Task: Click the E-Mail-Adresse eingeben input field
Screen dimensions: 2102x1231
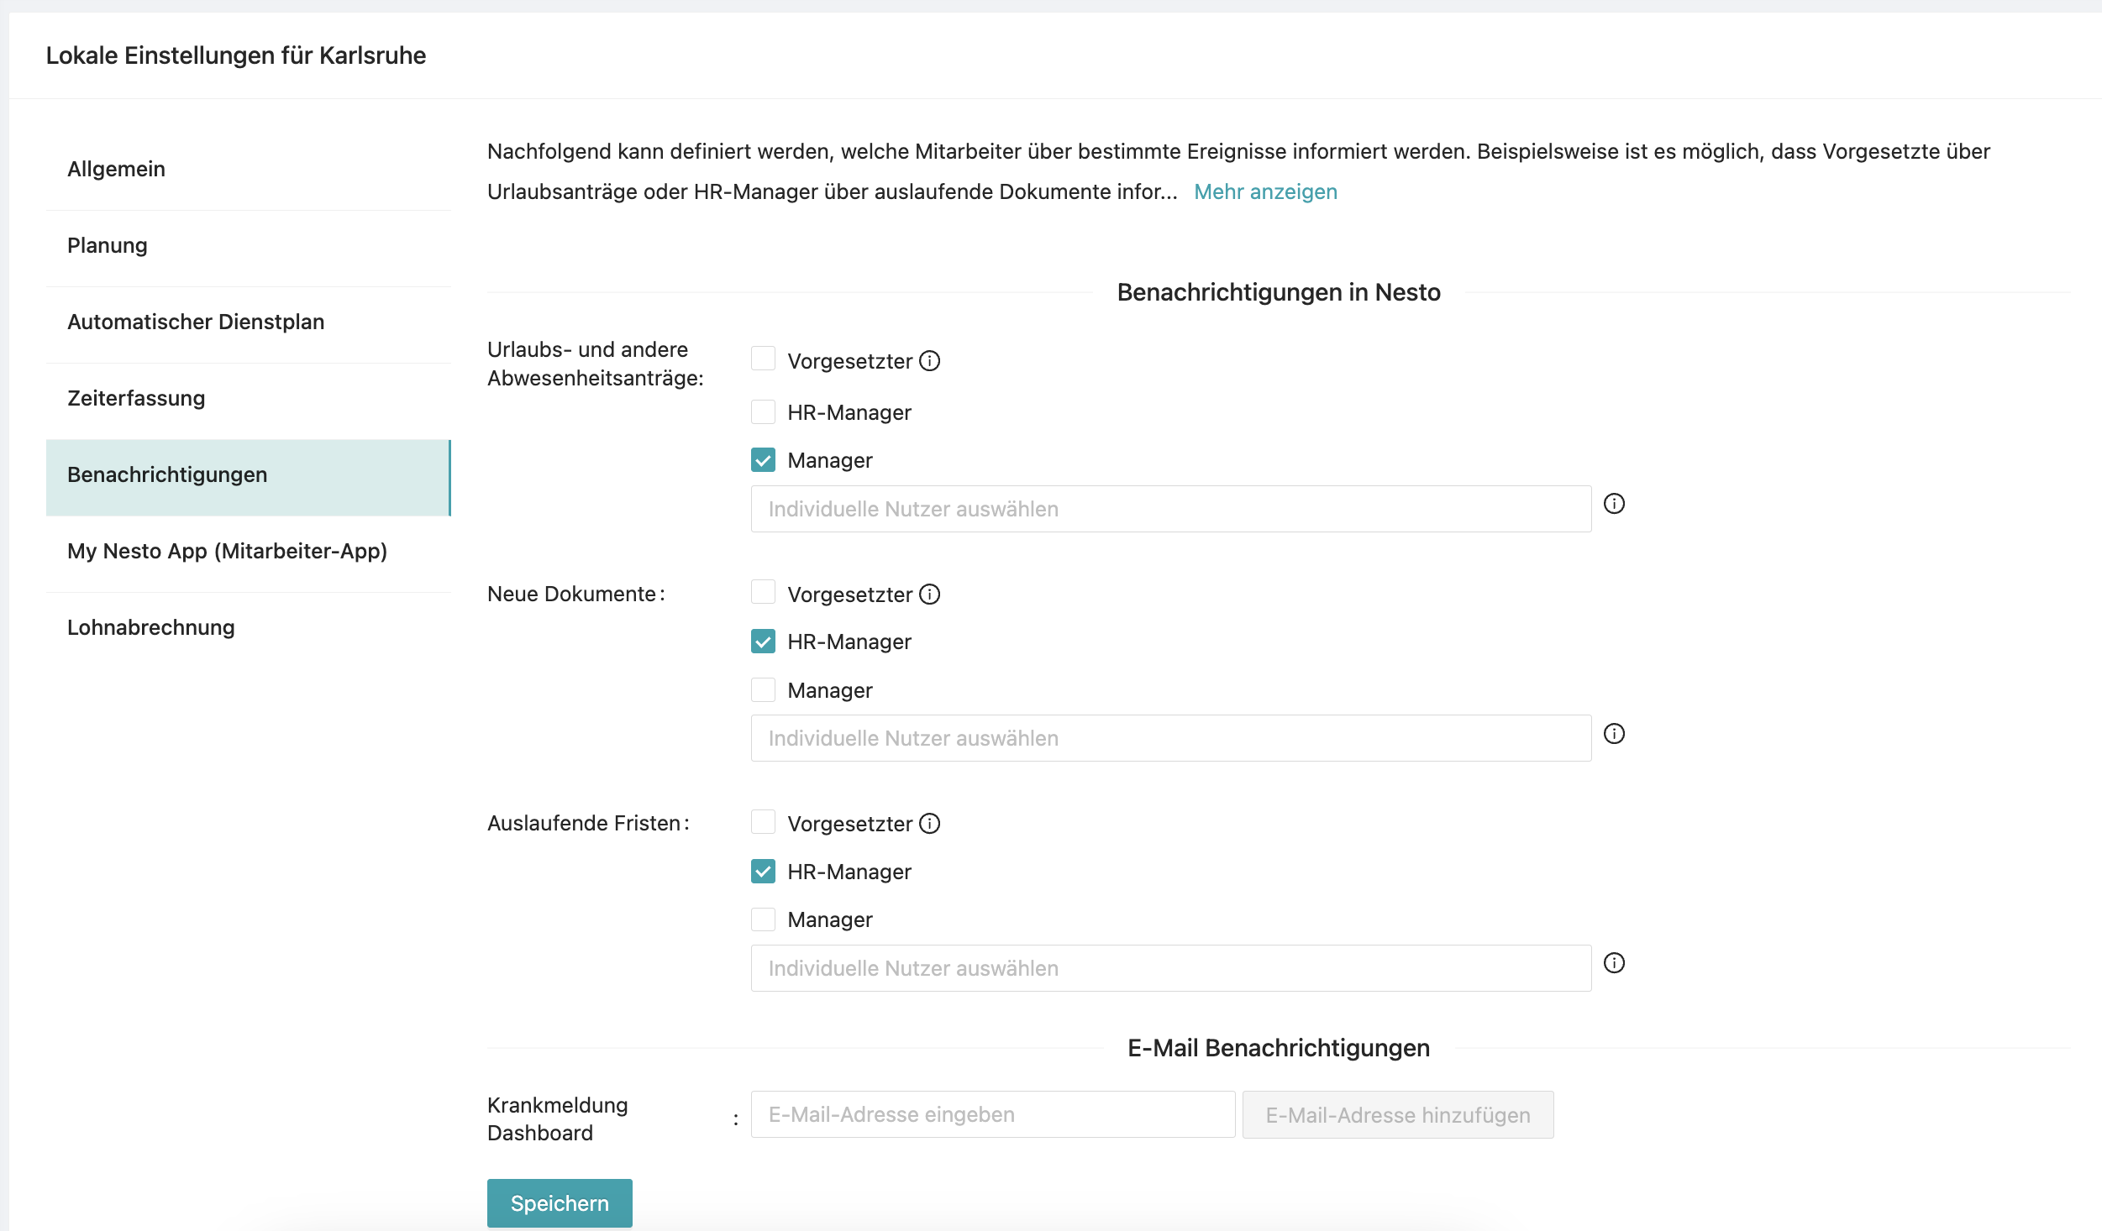Action: pos(991,1114)
